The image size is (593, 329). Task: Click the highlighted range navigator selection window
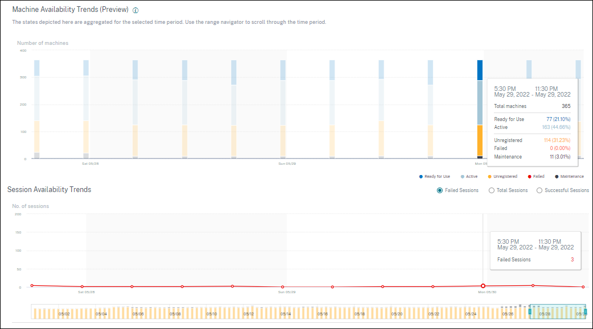558,311
